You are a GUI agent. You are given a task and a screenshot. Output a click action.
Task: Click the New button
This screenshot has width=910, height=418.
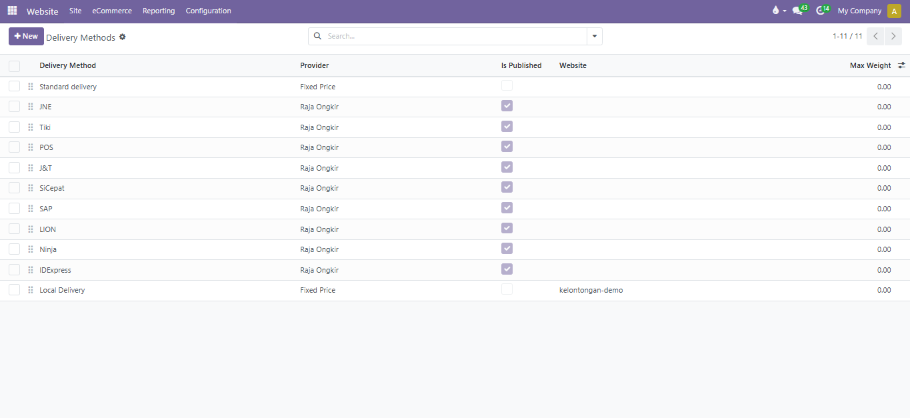26,37
